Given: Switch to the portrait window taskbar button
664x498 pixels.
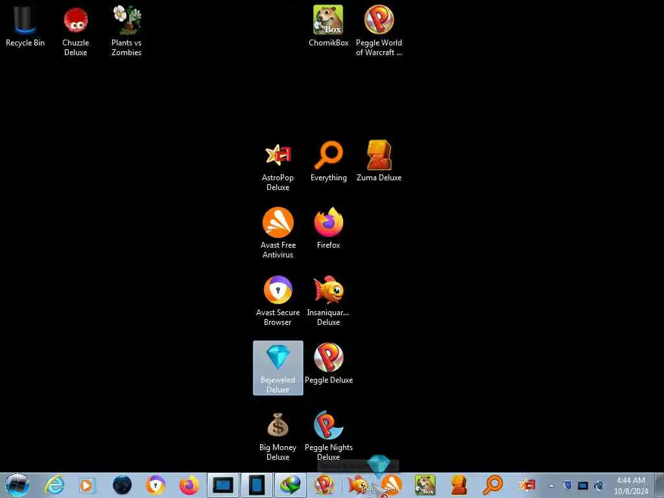Looking at the screenshot, I should pyautogui.click(x=257, y=485).
